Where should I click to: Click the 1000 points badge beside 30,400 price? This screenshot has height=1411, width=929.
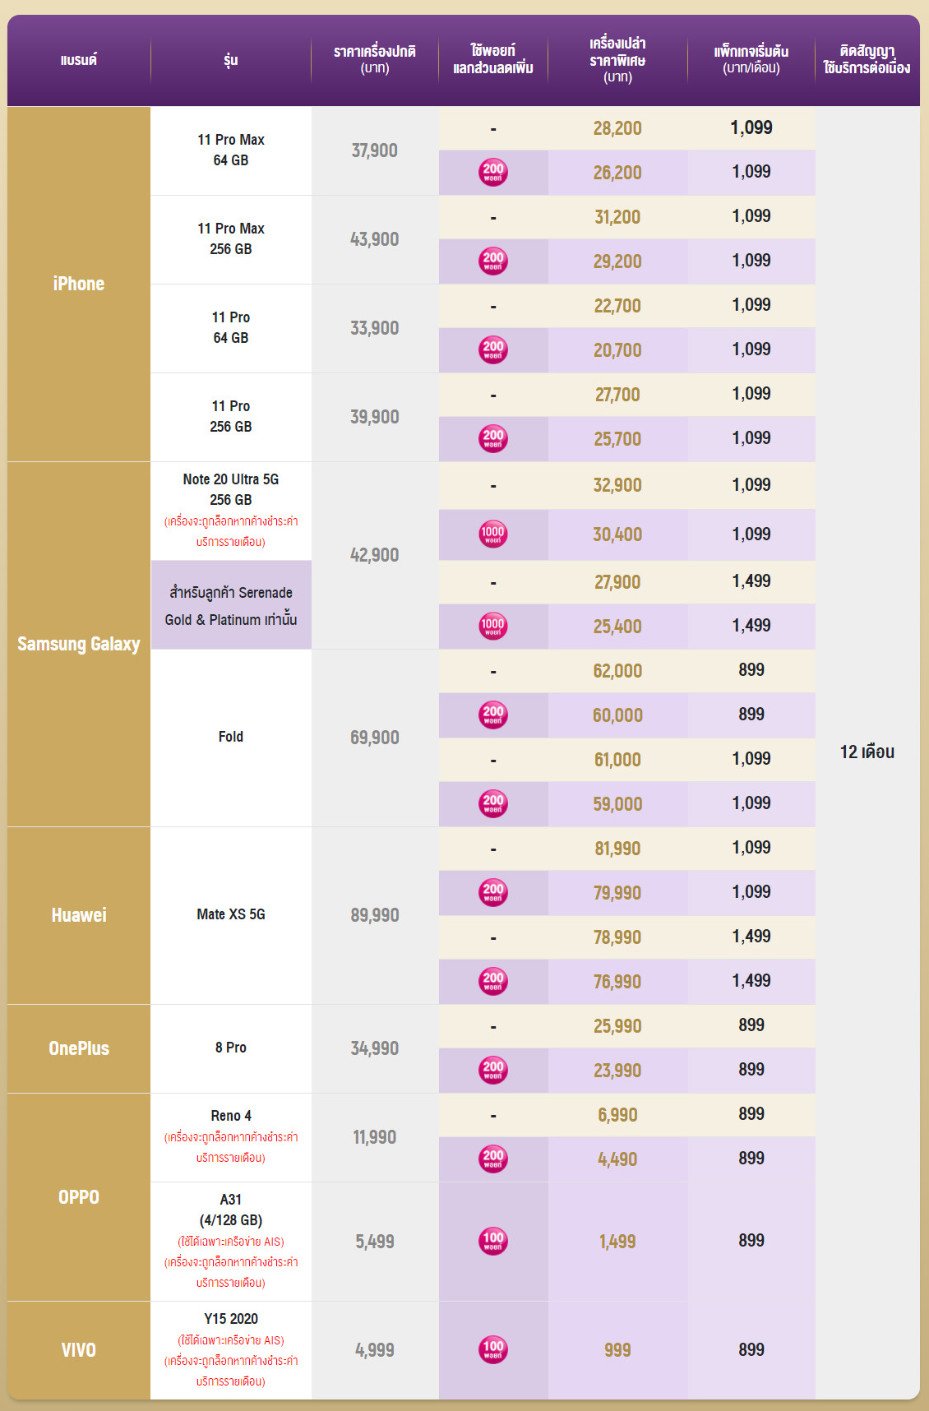(x=493, y=534)
